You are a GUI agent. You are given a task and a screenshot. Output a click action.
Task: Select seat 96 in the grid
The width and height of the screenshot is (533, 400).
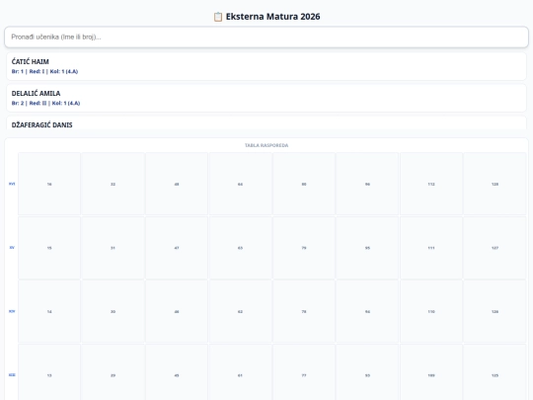coord(367,184)
